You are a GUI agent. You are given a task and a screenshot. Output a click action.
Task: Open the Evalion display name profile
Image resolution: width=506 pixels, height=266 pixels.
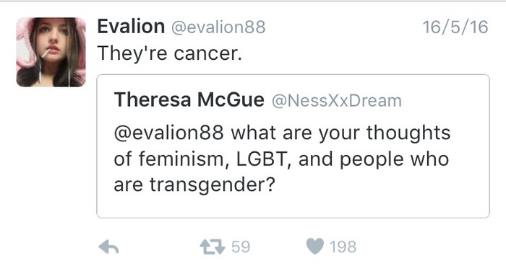pyautogui.click(x=131, y=27)
